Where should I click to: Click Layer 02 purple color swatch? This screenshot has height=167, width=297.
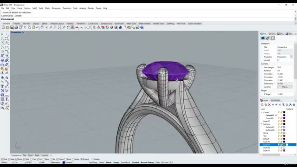click(284, 151)
